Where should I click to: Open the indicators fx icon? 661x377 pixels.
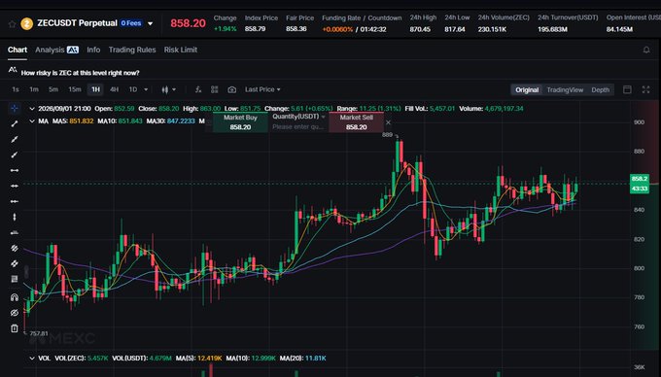tap(198, 89)
